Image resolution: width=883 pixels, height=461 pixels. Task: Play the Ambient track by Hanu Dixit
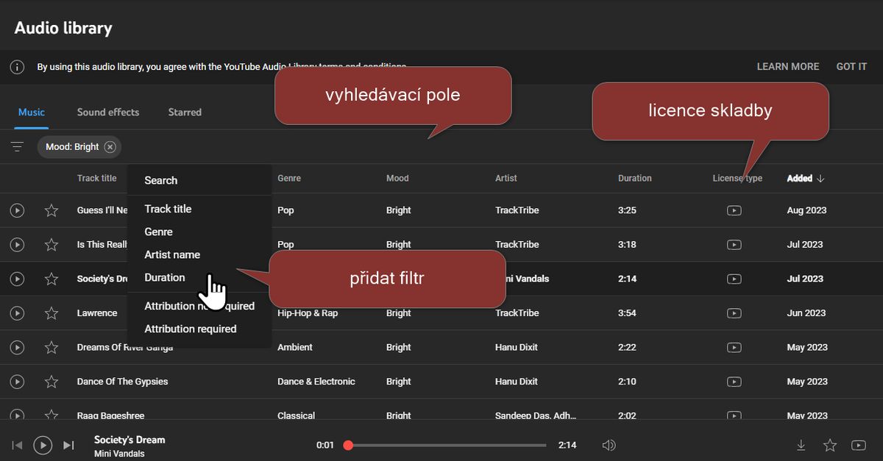17,347
